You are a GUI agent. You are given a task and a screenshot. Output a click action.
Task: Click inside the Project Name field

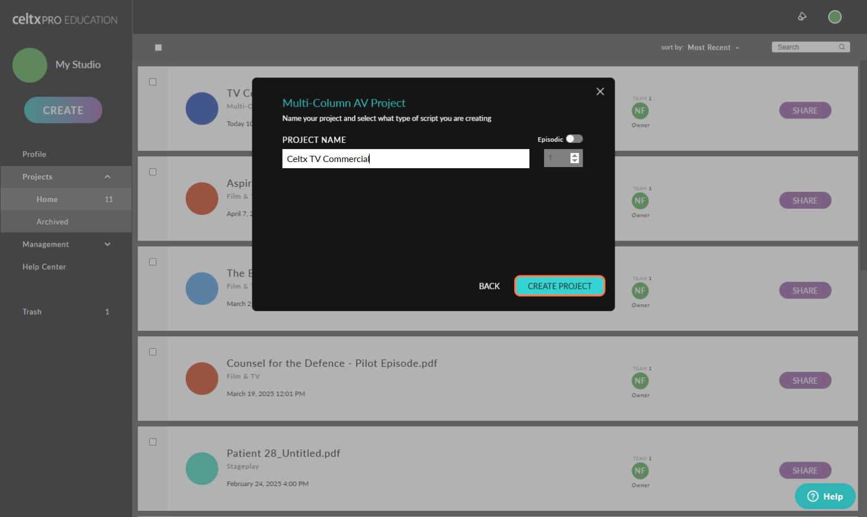(x=405, y=159)
